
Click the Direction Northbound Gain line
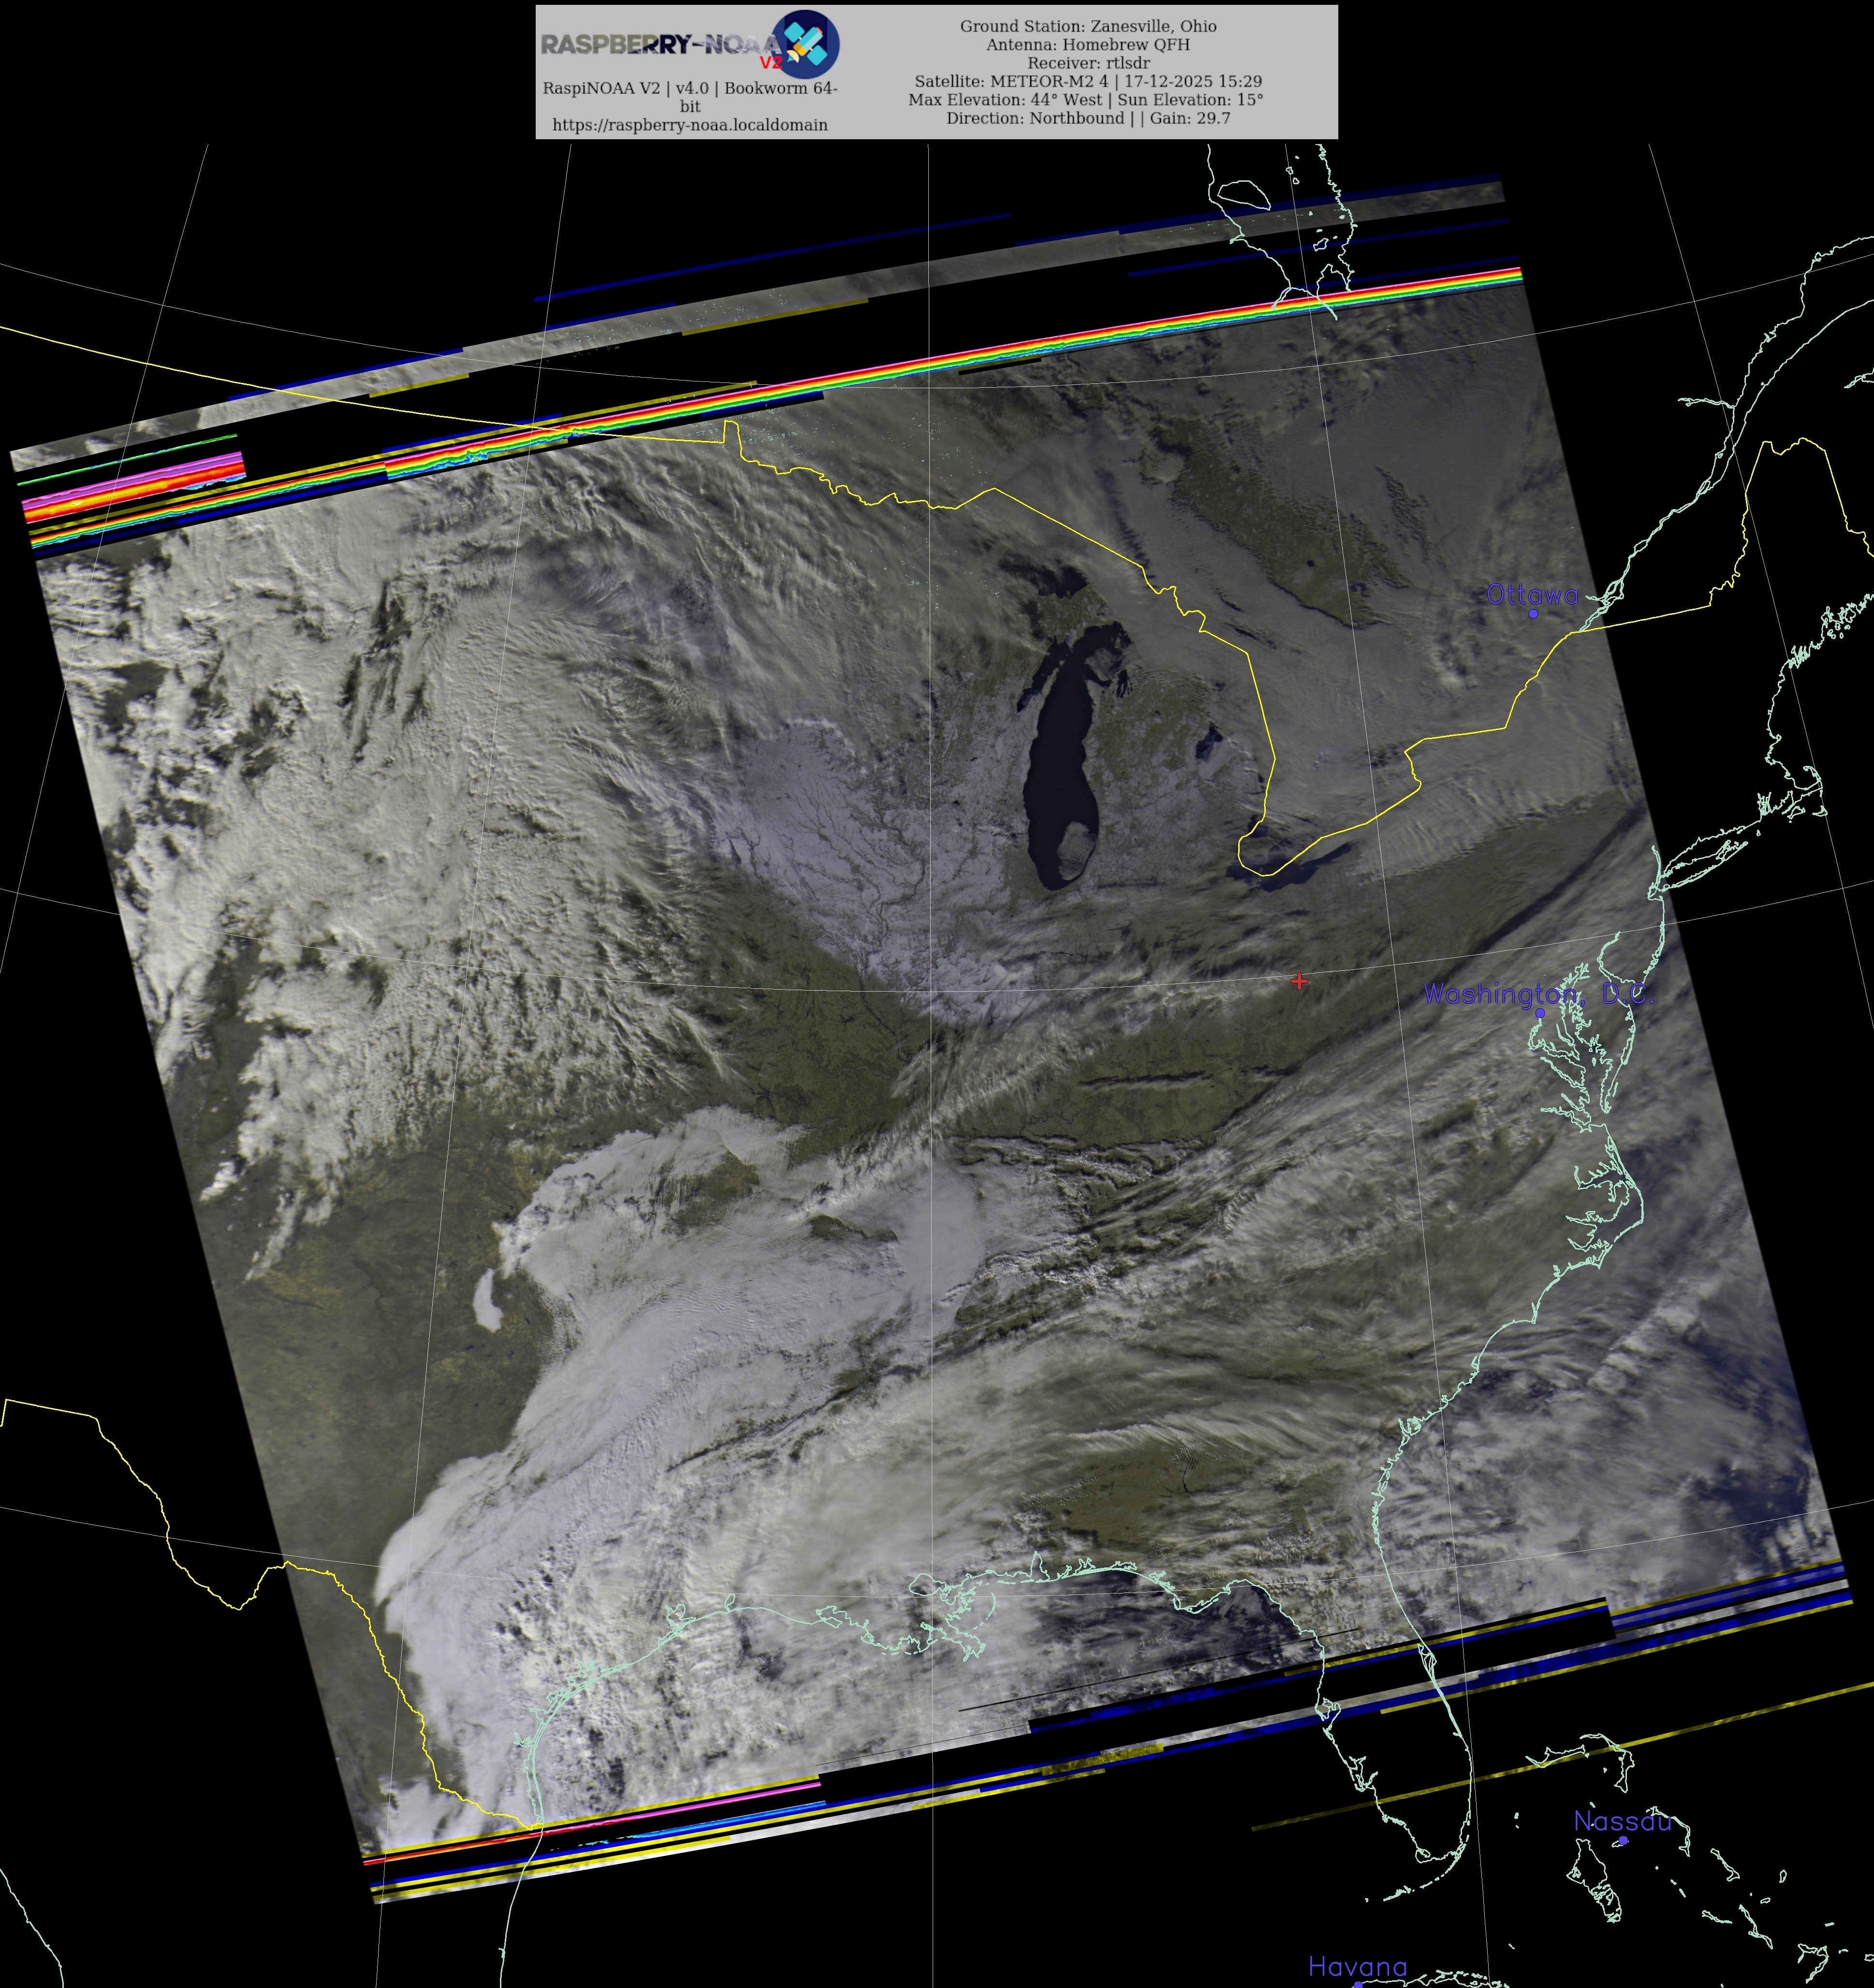pyautogui.click(x=1088, y=118)
